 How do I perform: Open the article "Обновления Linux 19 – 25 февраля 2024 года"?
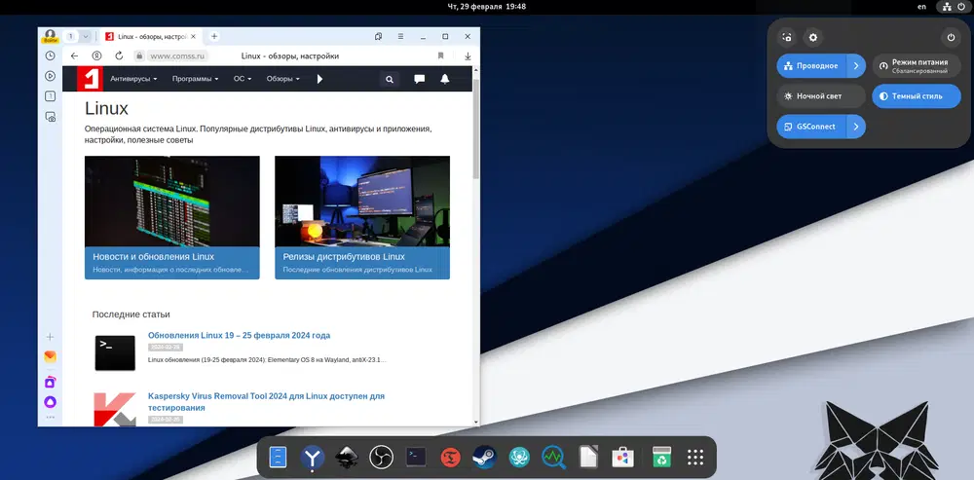coord(239,335)
